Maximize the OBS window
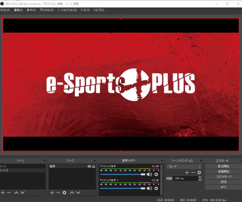Screen dimensions: 242x202 (227, 4)
